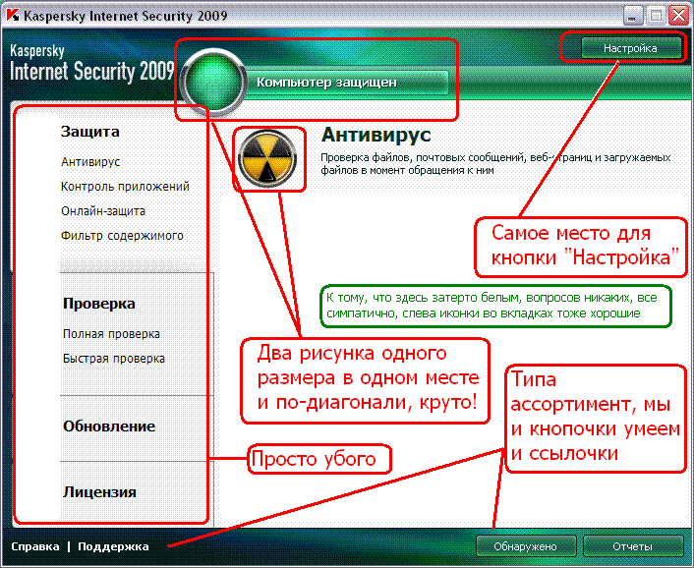Maximize the Kaspersky window

656,16
